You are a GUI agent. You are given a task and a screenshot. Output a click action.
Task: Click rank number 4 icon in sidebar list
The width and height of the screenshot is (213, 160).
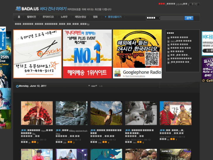click(x=168, y=49)
